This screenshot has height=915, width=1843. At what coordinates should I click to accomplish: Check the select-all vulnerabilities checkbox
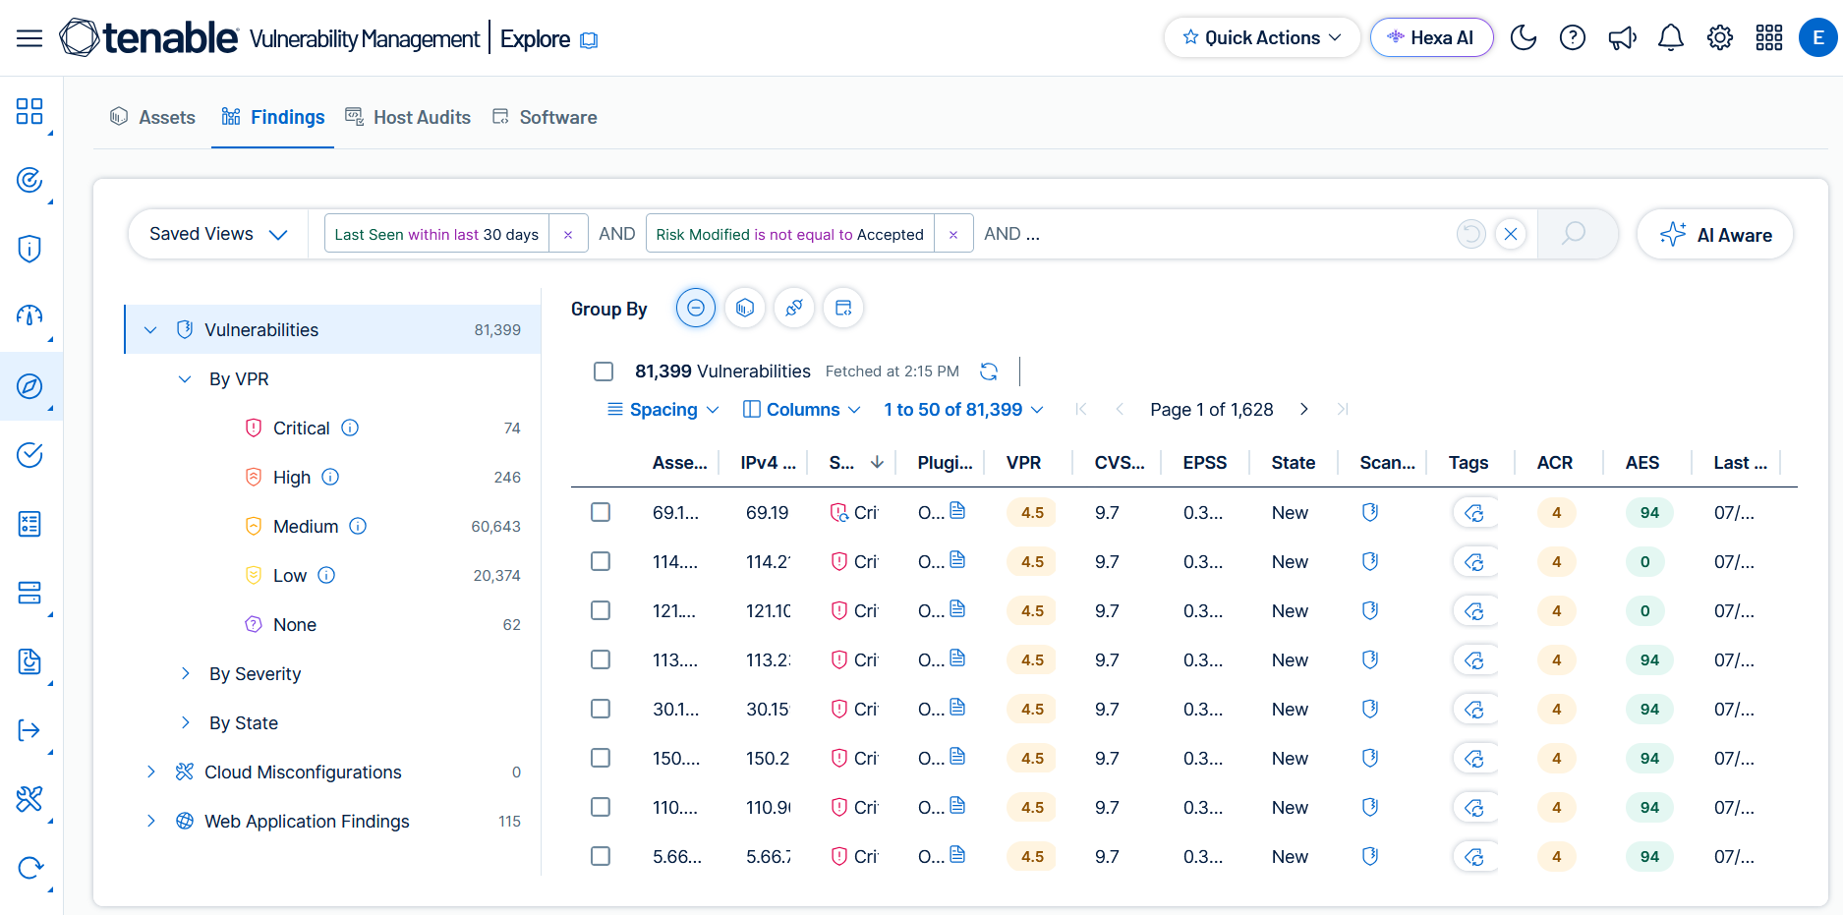(x=604, y=372)
